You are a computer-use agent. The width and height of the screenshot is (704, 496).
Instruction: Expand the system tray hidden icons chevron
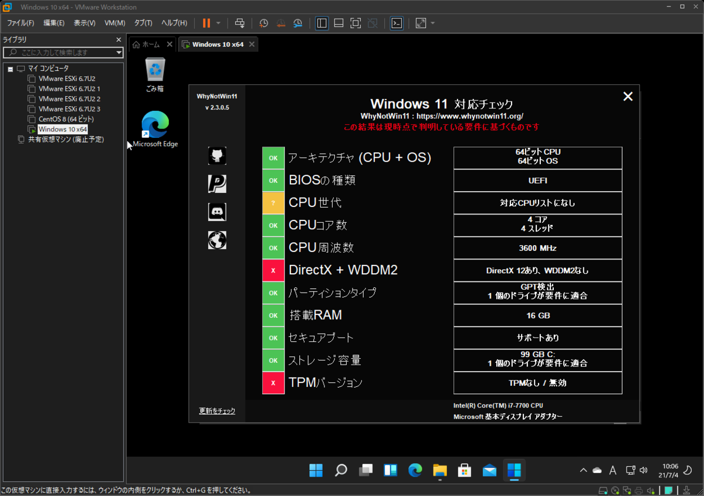pos(583,470)
